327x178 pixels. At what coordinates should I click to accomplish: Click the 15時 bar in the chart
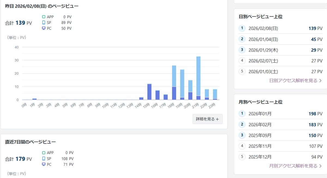[x=149, y=92]
